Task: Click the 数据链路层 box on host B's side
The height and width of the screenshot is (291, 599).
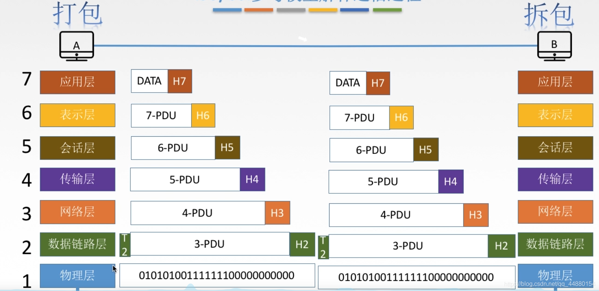Action: [x=556, y=244]
